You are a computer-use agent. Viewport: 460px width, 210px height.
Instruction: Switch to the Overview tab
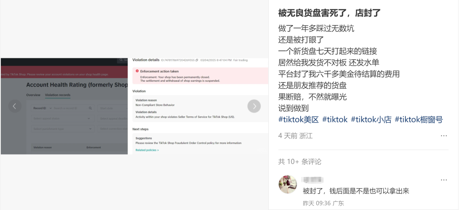click(33, 95)
